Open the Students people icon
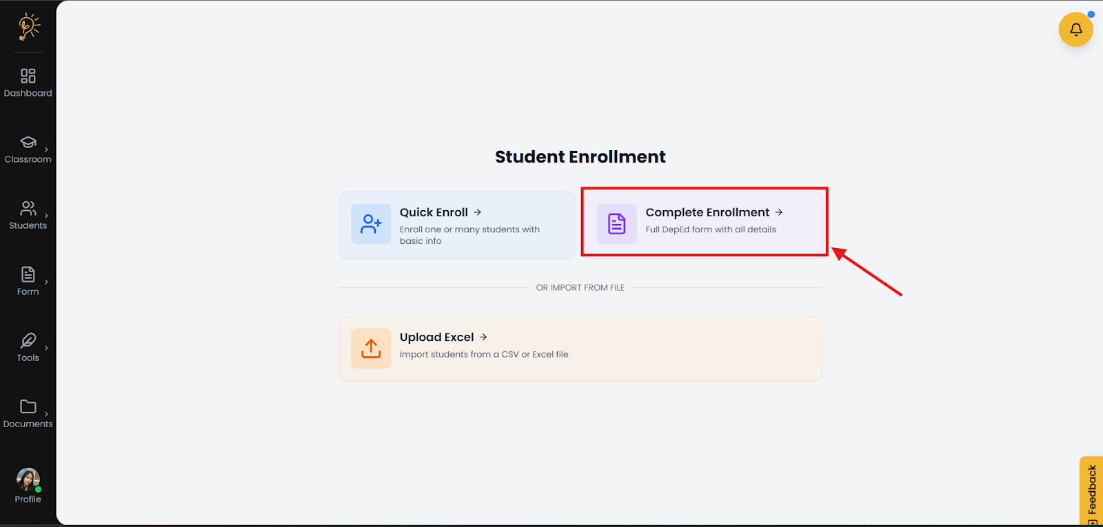Screen dimensions: 1103x527 [28, 208]
